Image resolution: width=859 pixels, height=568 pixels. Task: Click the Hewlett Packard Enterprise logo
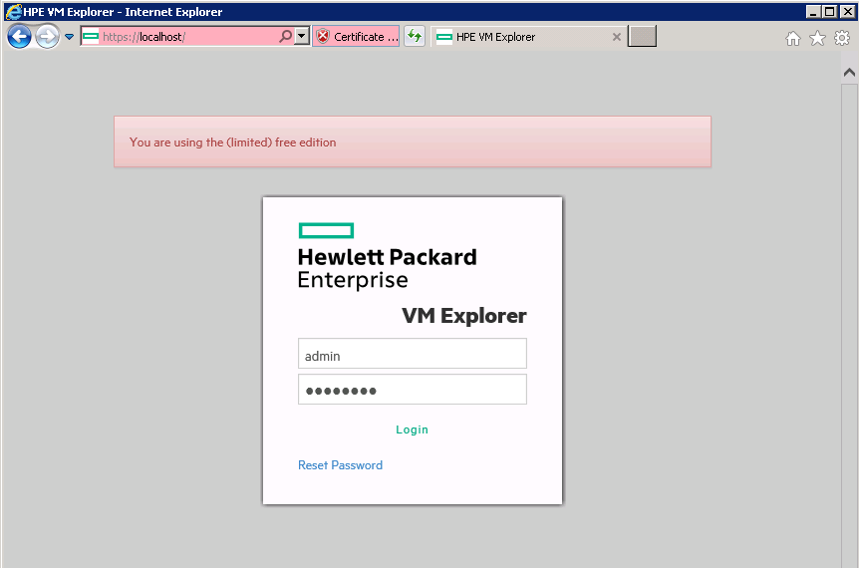pyautogui.click(x=388, y=256)
